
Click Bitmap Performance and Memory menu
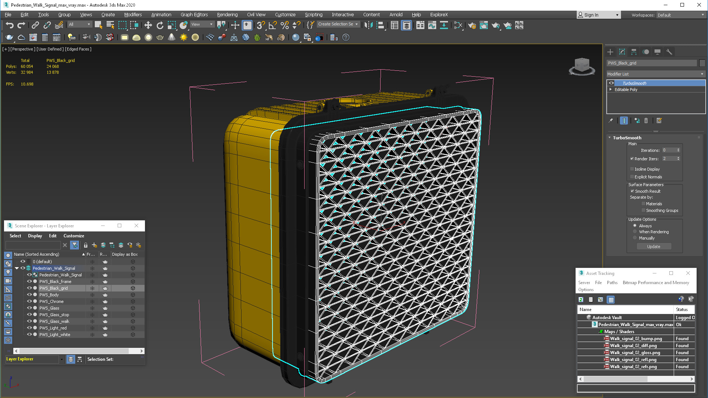(656, 283)
